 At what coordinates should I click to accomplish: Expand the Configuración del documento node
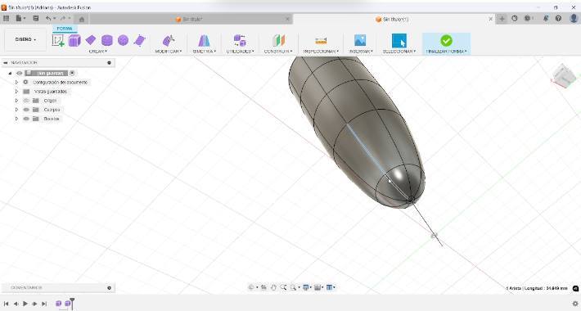(x=16, y=83)
